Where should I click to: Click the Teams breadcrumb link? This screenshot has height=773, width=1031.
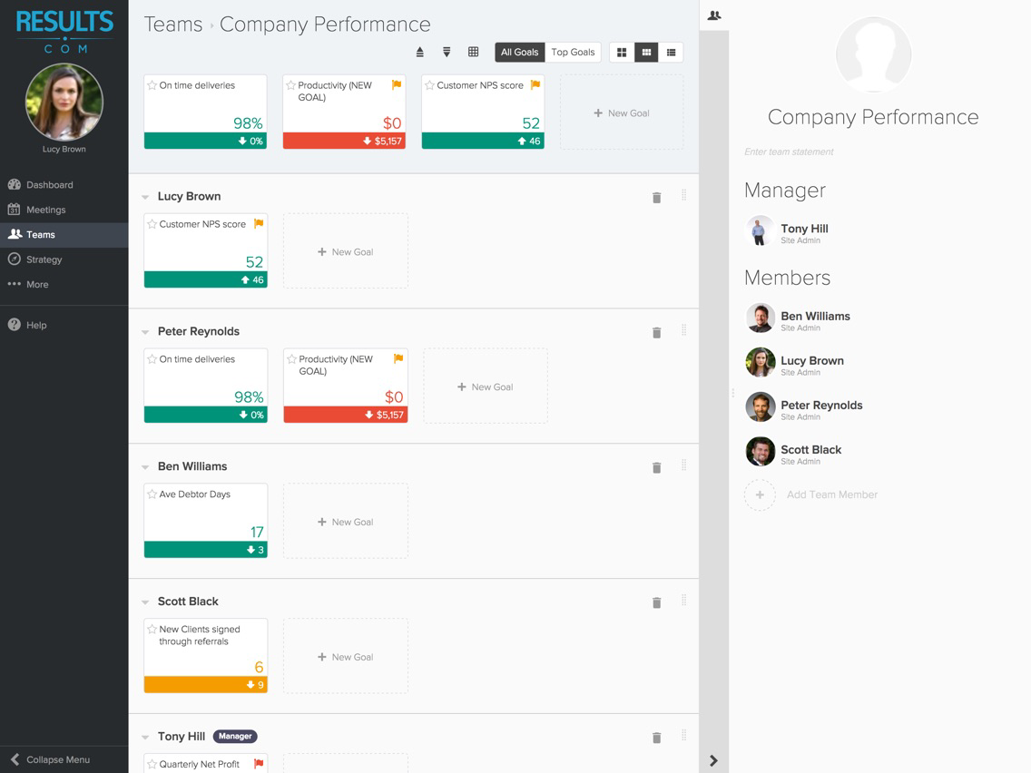tap(173, 24)
